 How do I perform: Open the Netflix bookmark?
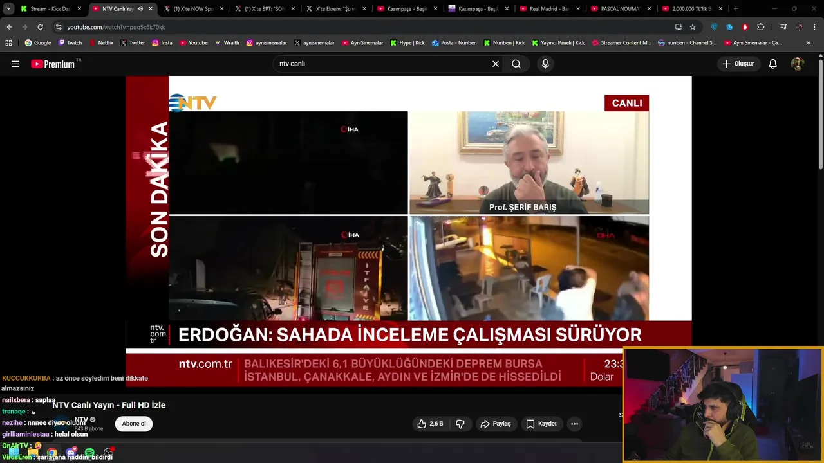[101, 43]
